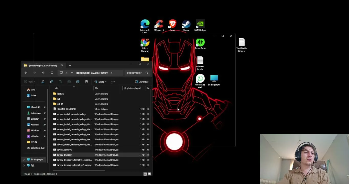349x184 pixels.
Task: Refresh the goodbyedpi folder view
Action: [x=52, y=73]
